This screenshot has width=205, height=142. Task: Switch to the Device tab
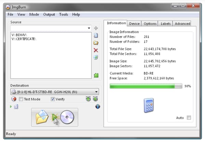point(134,24)
